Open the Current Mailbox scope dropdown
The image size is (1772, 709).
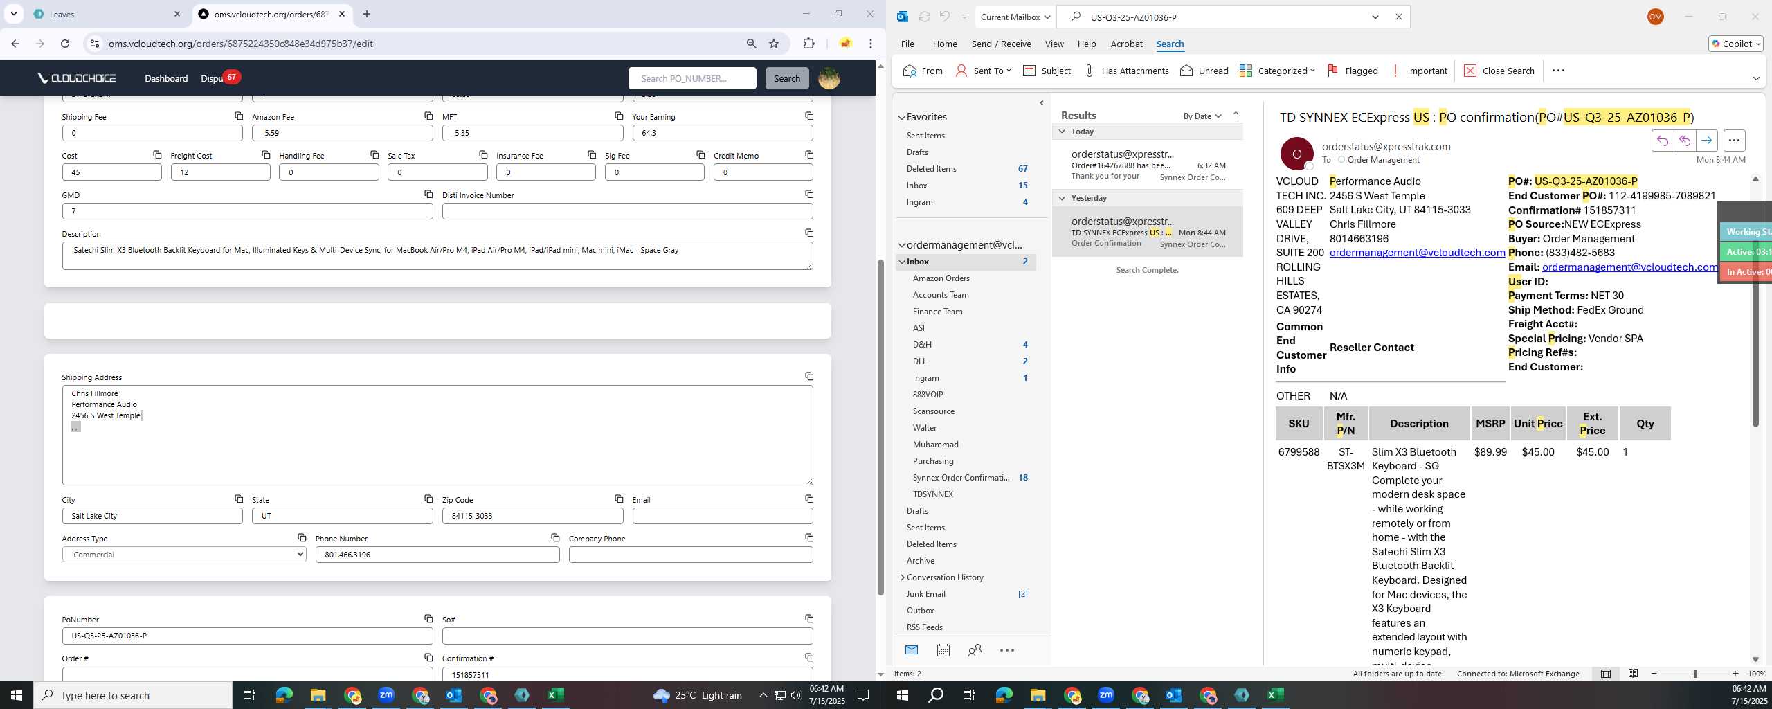click(x=1015, y=17)
